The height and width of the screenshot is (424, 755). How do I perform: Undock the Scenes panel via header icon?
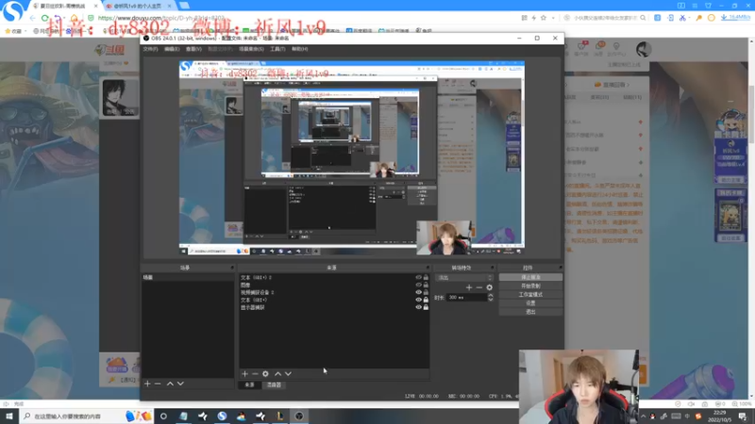coord(232,268)
